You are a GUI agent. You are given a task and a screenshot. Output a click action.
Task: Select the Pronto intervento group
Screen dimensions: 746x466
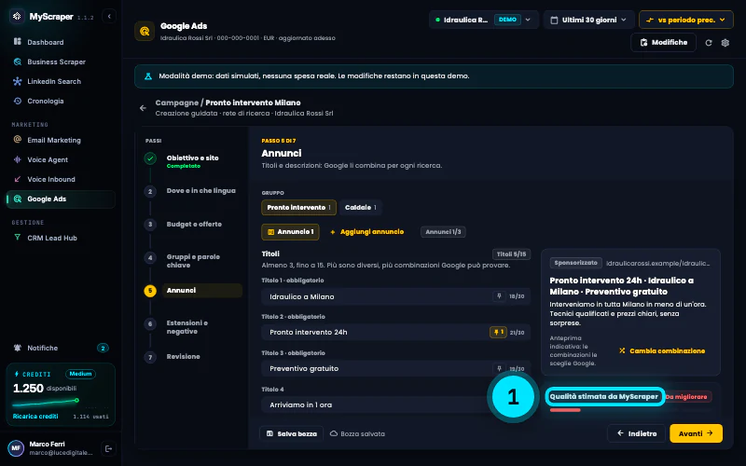click(298, 207)
